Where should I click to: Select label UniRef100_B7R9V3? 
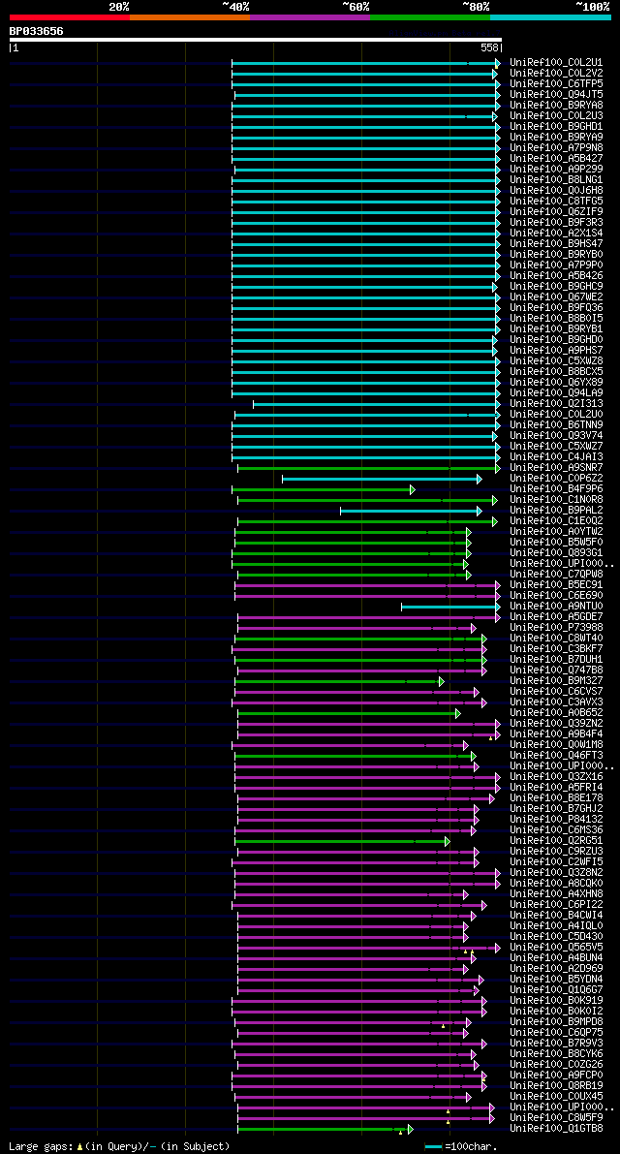556,1045
